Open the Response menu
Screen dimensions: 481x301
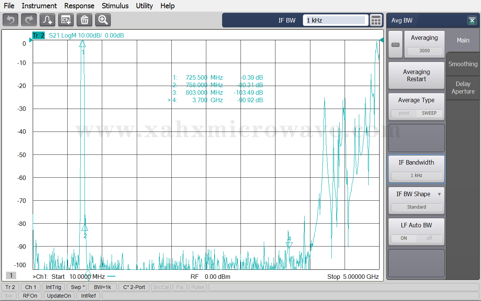pyautogui.click(x=79, y=6)
